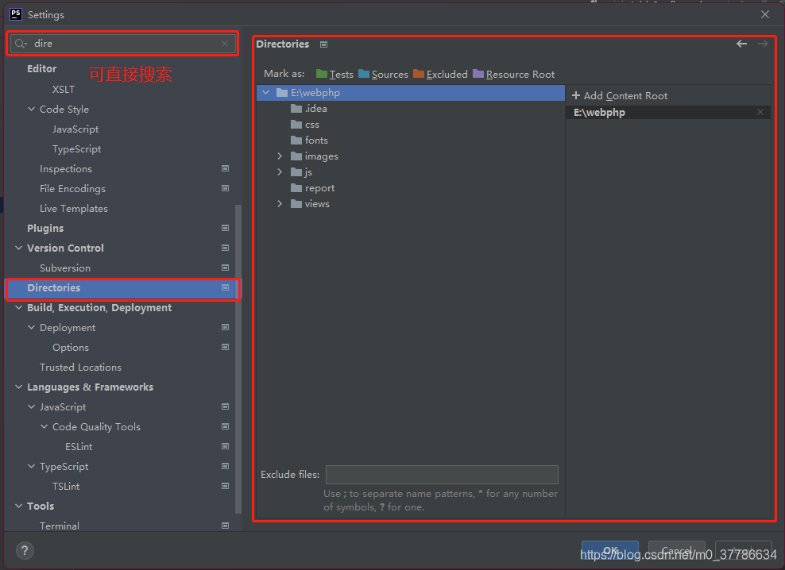Image resolution: width=785 pixels, height=570 pixels.
Task: Mark directory as Excluded
Action: click(x=440, y=74)
